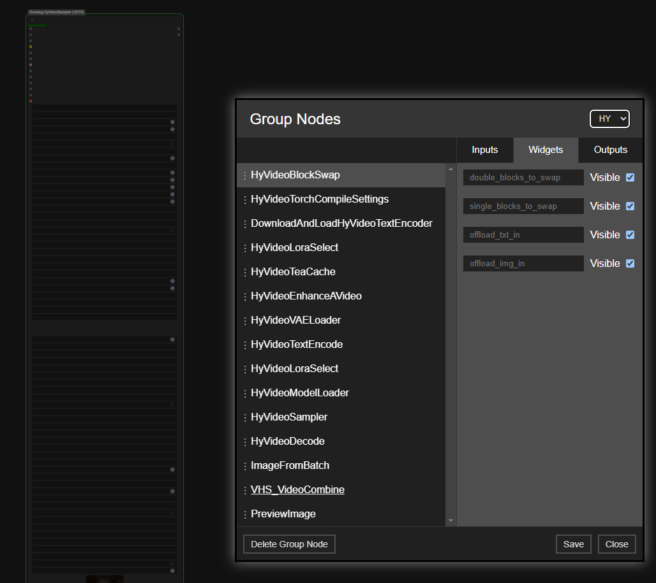656x583 pixels.
Task: Click drag handle beside HyVideoVAELoader
Action: [245, 321]
